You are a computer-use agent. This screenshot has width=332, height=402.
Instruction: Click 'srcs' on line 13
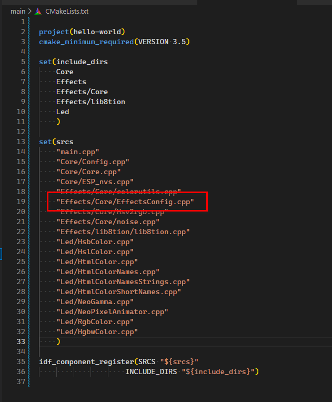[x=65, y=142]
